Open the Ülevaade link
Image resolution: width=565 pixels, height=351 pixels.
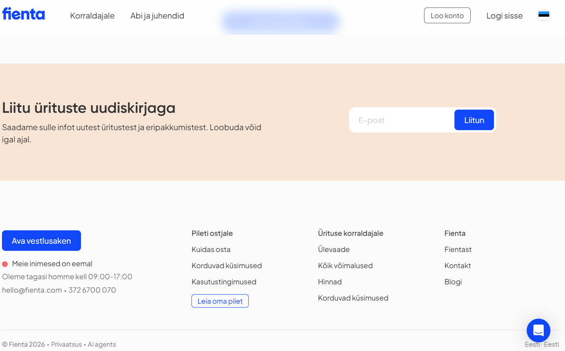tap(334, 250)
